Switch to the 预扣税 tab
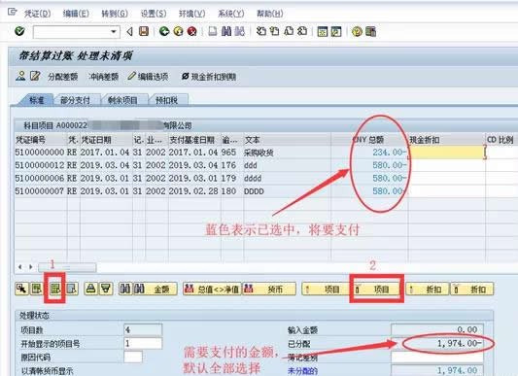518x376 pixels. pos(167,100)
